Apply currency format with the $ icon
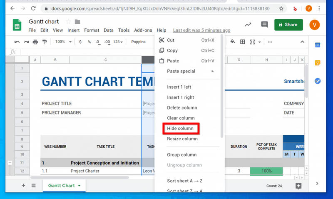The image size is (333, 199). 80,42
